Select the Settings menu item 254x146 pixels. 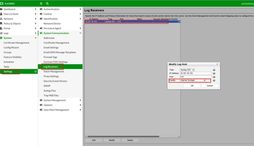(19, 71)
